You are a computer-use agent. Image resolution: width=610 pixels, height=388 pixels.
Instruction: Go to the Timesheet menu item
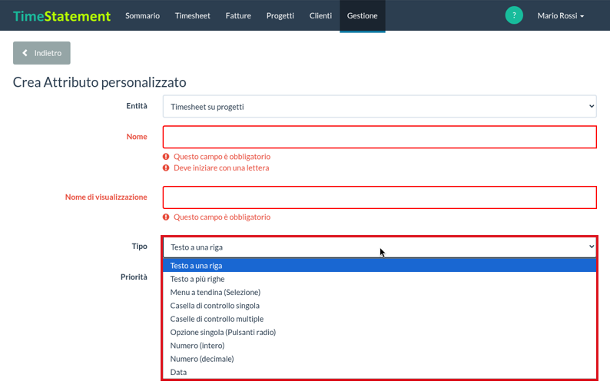(x=193, y=15)
